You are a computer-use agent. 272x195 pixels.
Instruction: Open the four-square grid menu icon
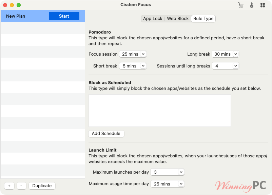click(263, 5)
